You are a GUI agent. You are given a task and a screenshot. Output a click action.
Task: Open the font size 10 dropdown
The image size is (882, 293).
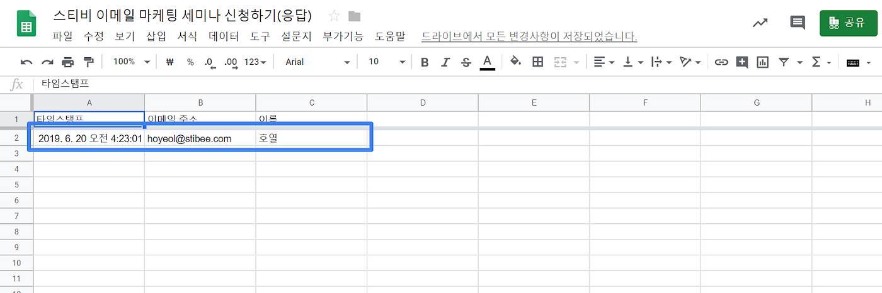(387, 62)
